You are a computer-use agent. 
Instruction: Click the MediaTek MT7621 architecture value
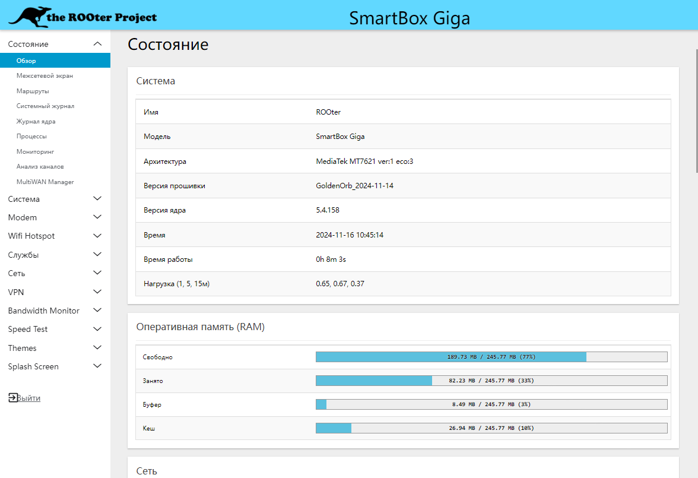[x=364, y=162]
